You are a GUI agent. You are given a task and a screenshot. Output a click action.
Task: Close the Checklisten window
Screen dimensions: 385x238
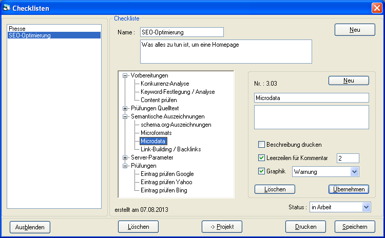(x=376, y=8)
